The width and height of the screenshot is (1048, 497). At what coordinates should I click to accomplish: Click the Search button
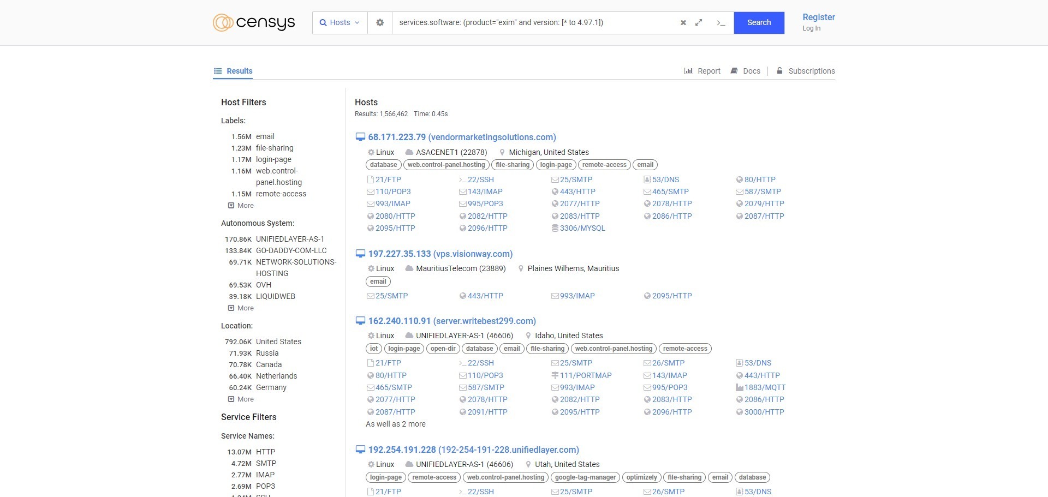pyautogui.click(x=759, y=22)
